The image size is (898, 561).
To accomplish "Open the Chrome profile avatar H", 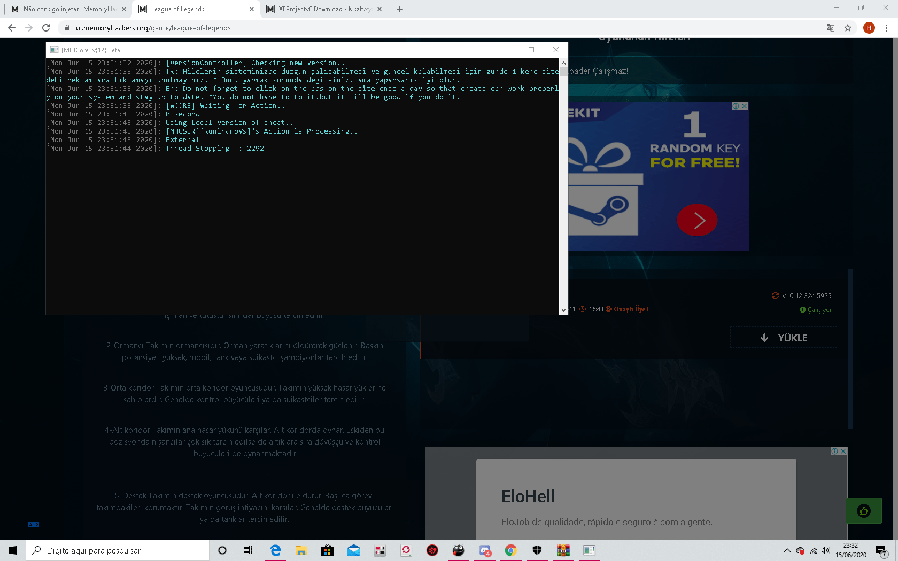I will coord(869,28).
